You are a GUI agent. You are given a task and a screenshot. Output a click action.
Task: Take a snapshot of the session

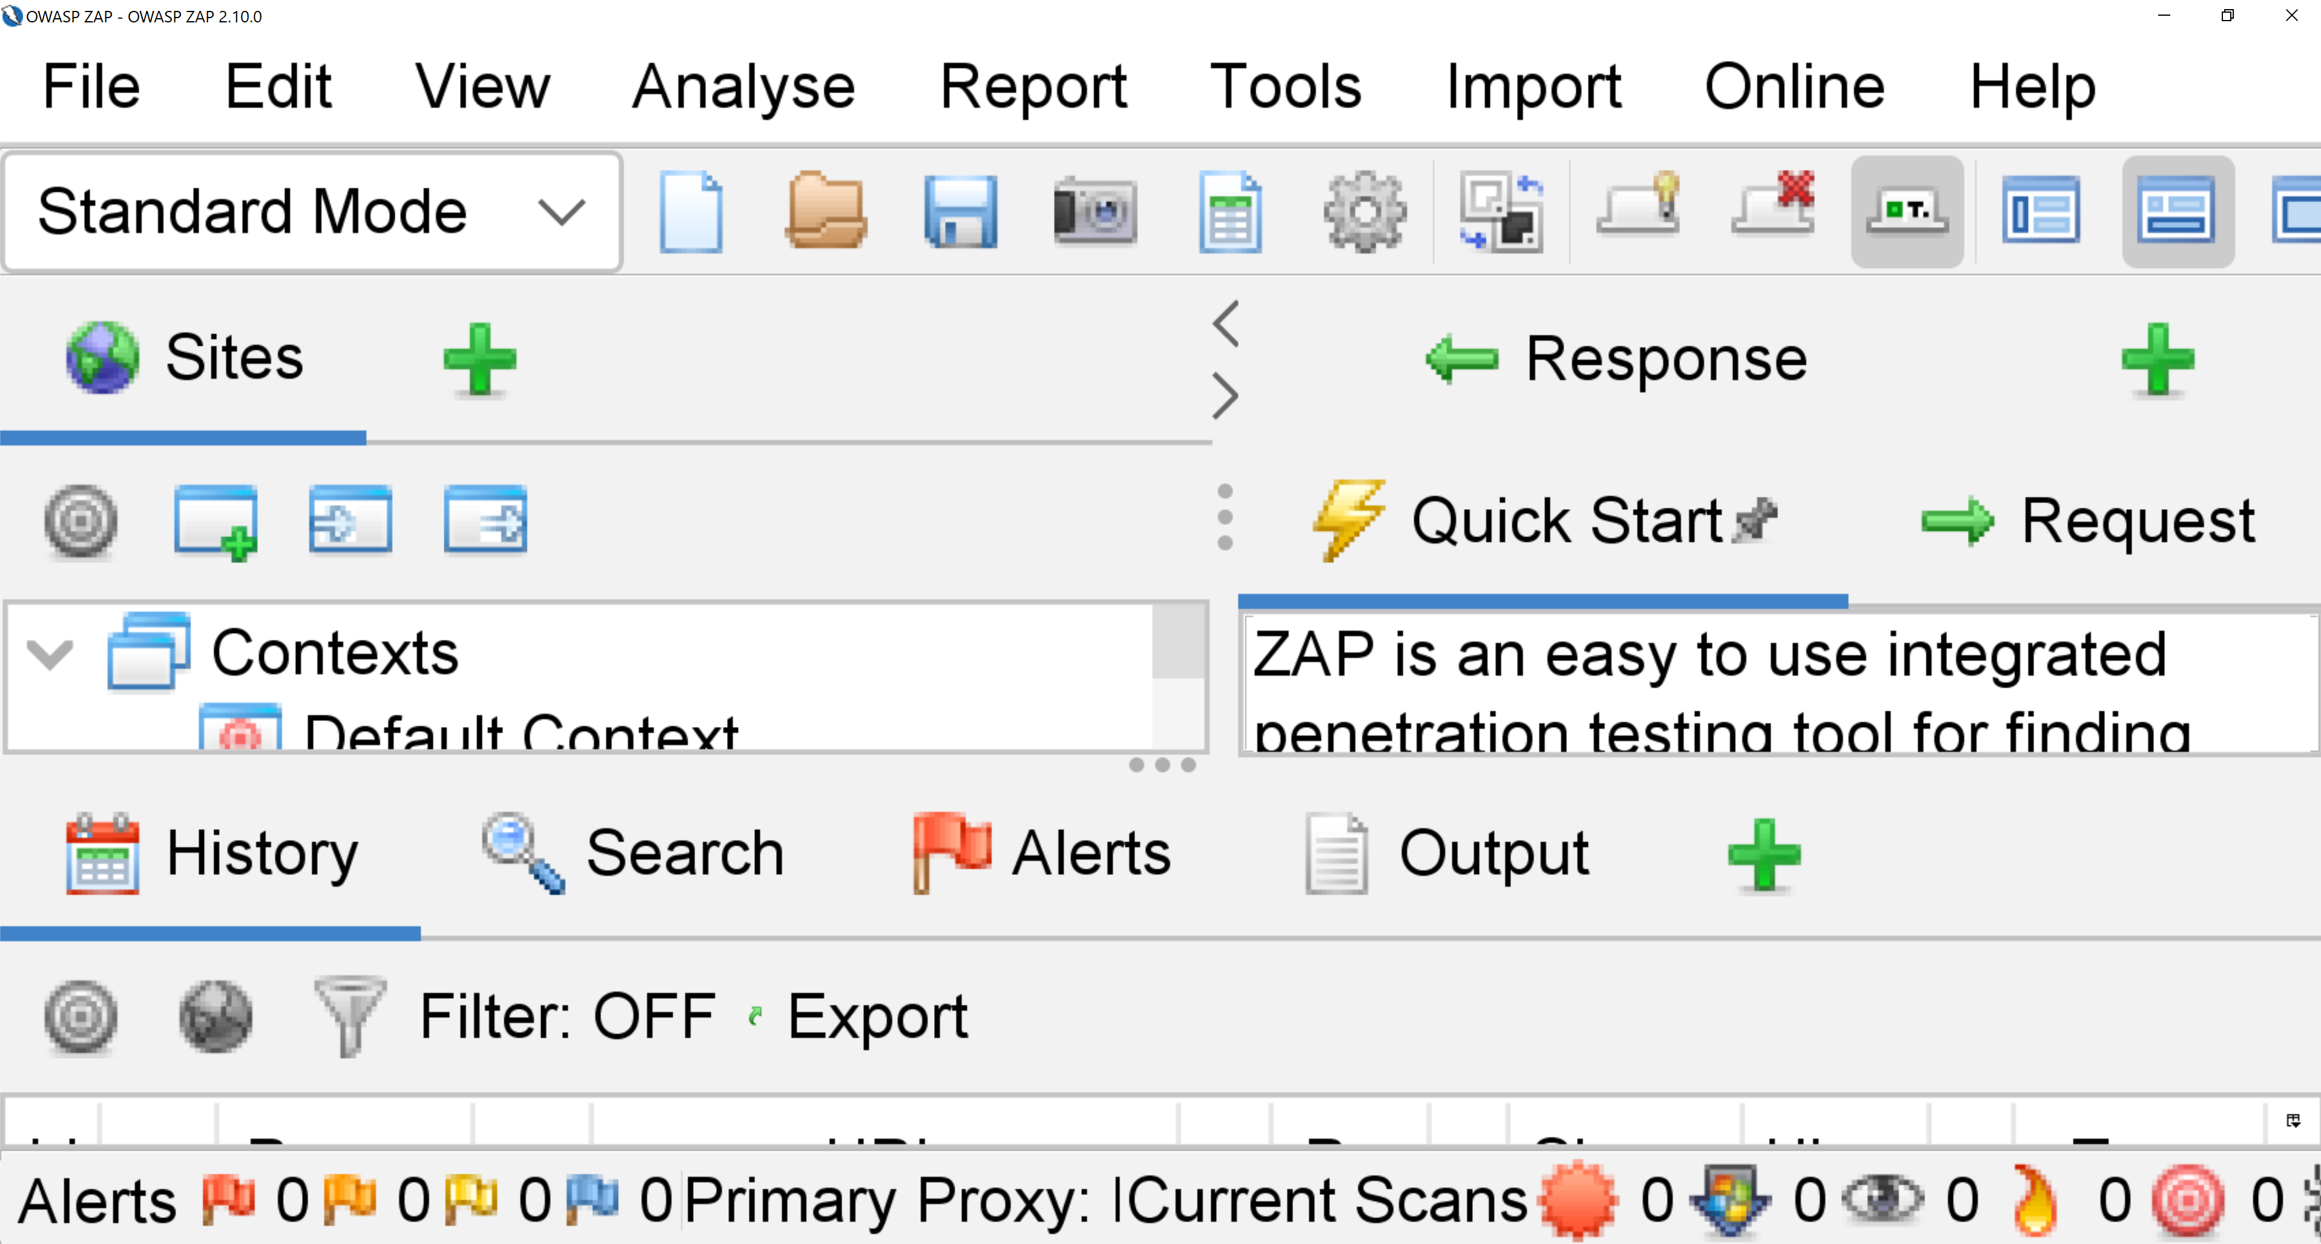pyautogui.click(x=1096, y=210)
